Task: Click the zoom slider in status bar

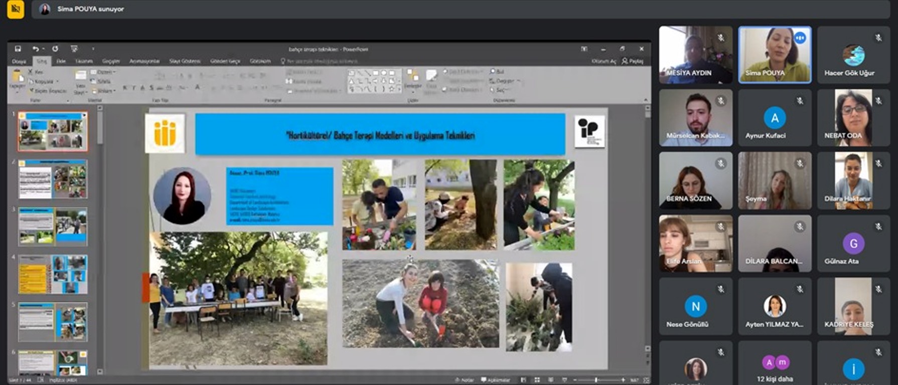Action: (596, 380)
